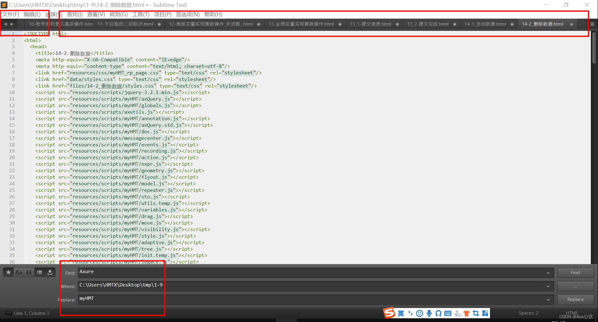
Task: Toggle Sogou punctuation mode icon
Action: click(x=410, y=313)
